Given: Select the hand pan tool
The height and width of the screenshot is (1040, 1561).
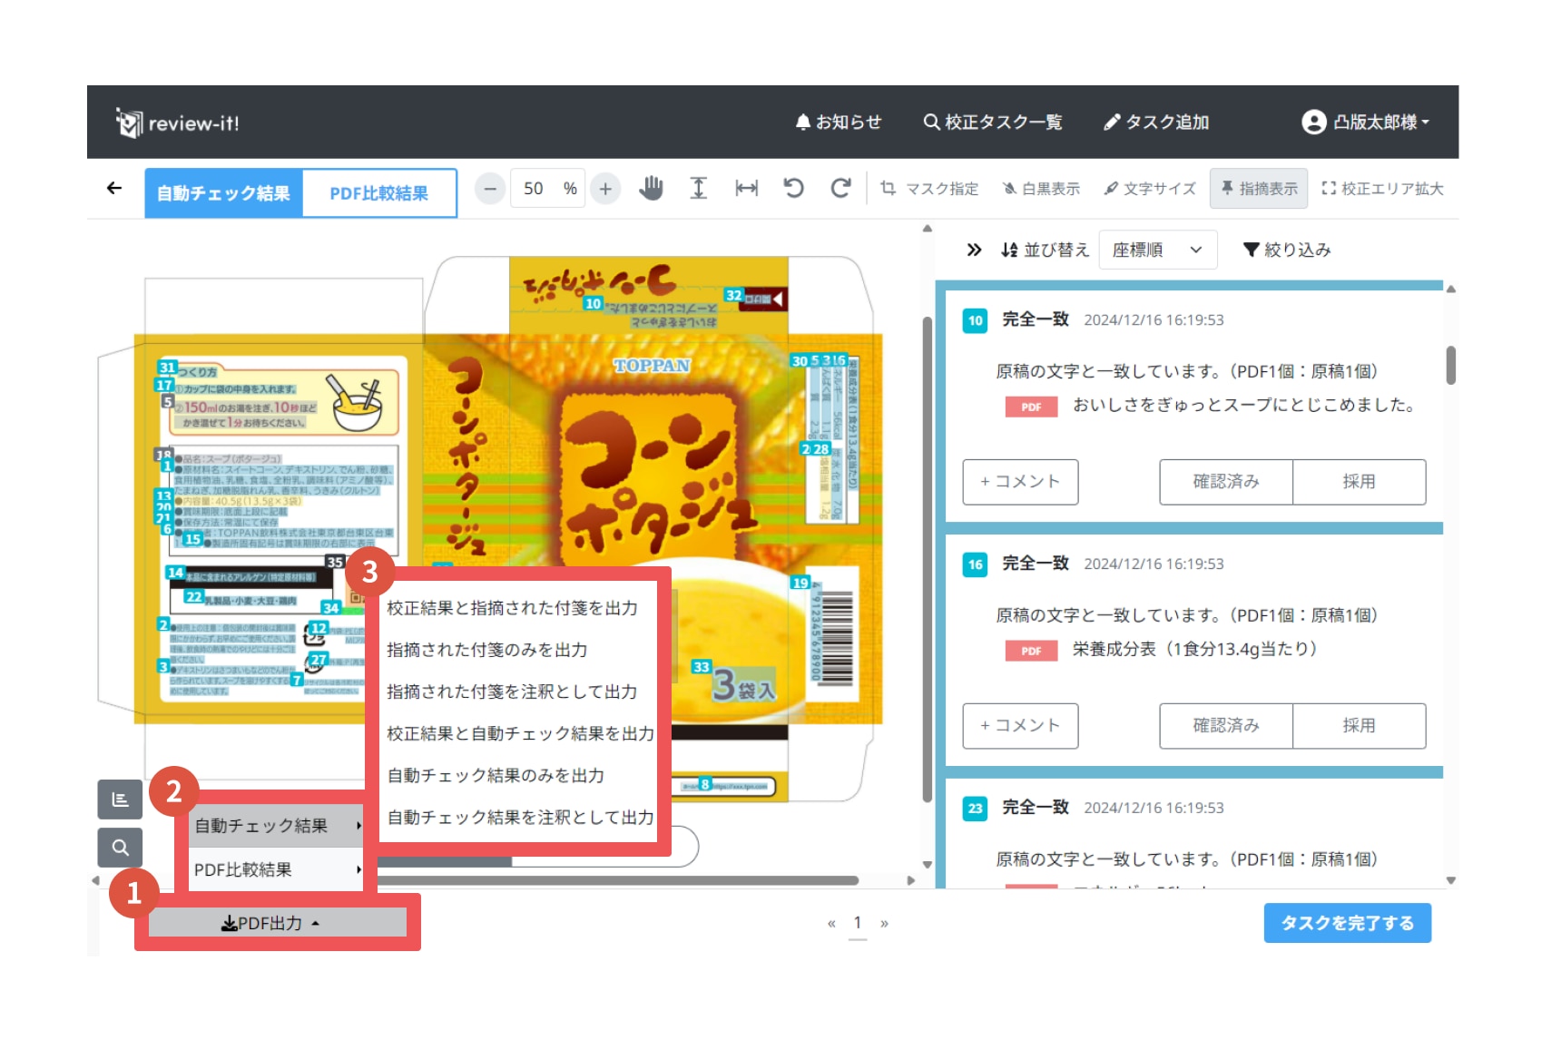Looking at the screenshot, I should [x=651, y=189].
